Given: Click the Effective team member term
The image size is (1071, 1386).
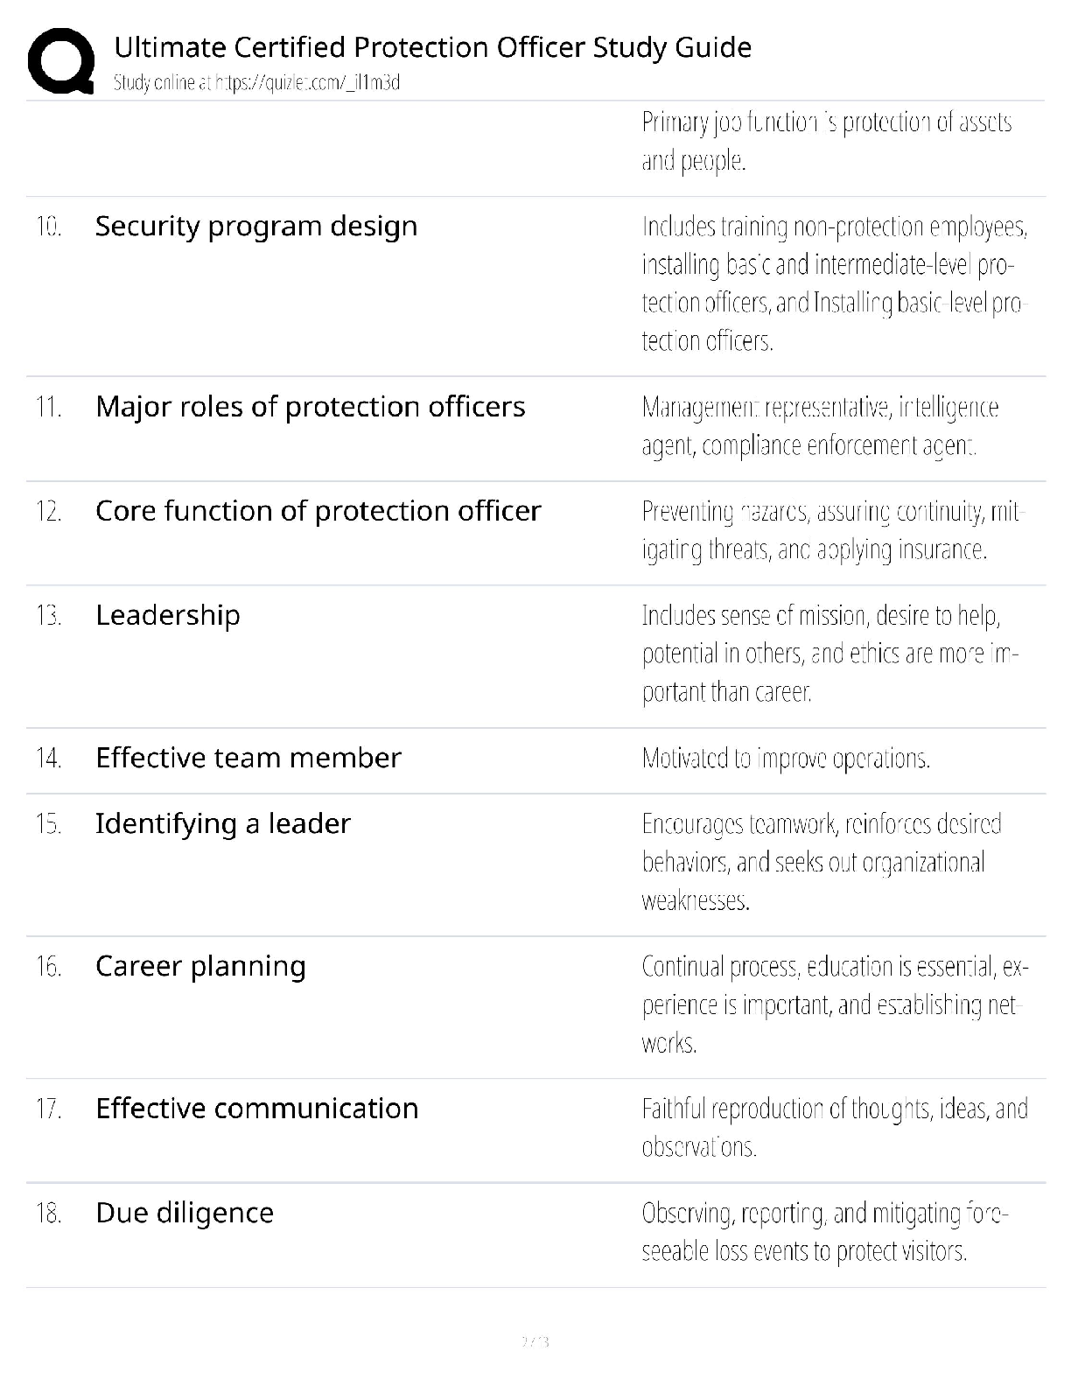Looking at the screenshot, I should [x=248, y=758].
